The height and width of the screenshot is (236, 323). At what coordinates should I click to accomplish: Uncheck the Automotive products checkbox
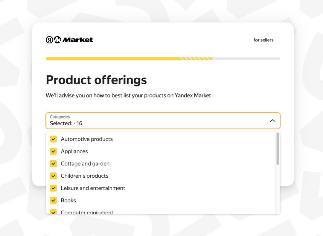click(54, 139)
